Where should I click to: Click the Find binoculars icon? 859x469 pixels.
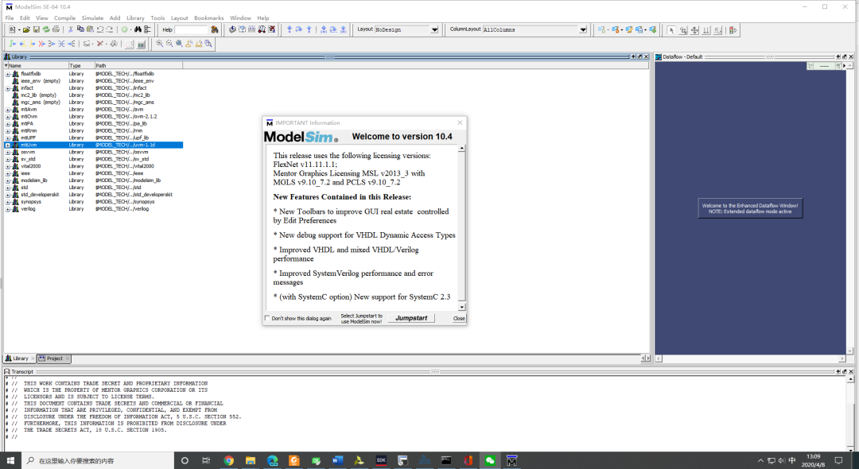point(138,29)
